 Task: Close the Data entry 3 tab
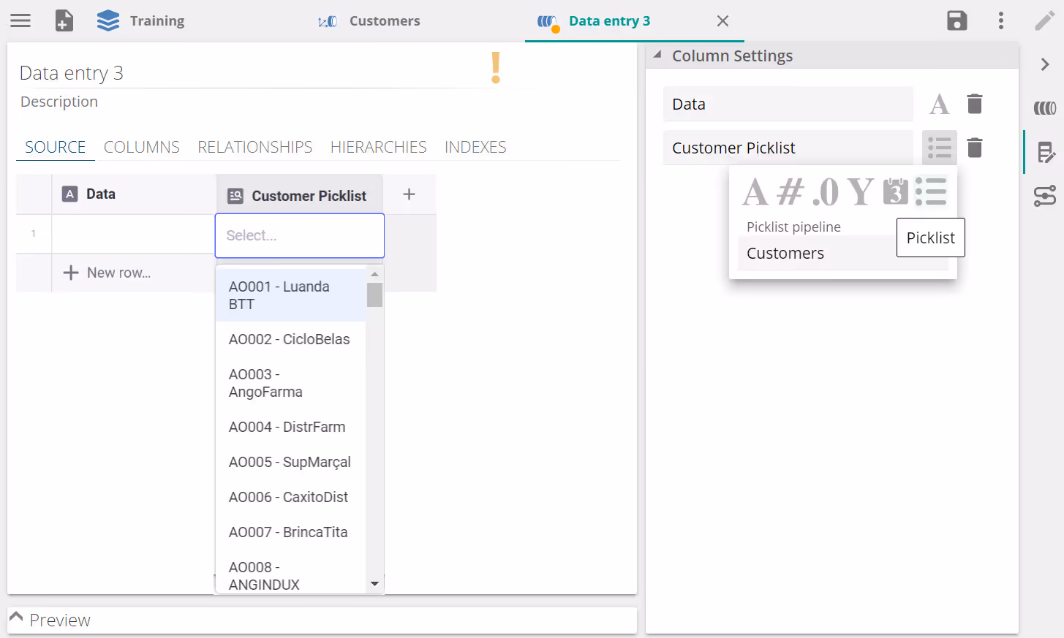pyautogui.click(x=722, y=21)
